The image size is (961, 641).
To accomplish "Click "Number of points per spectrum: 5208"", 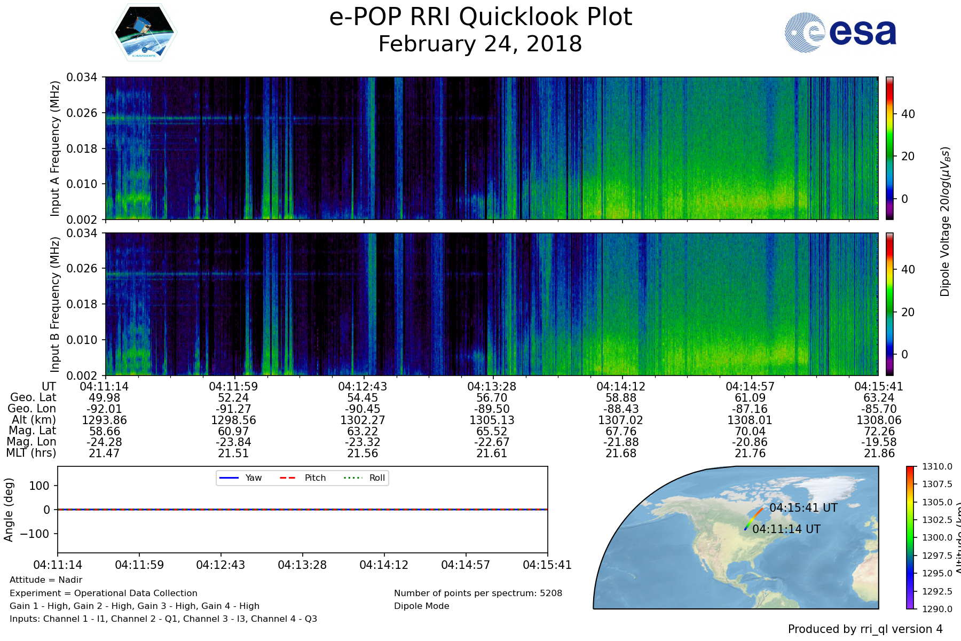I will pyautogui.click(x=478, y=593).
